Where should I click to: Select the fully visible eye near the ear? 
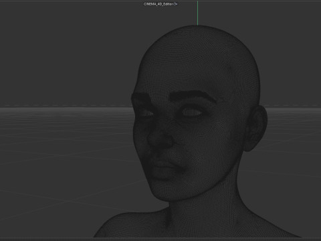[x=192, y=112]
